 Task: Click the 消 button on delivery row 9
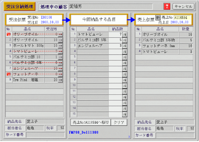coord(125,80)
